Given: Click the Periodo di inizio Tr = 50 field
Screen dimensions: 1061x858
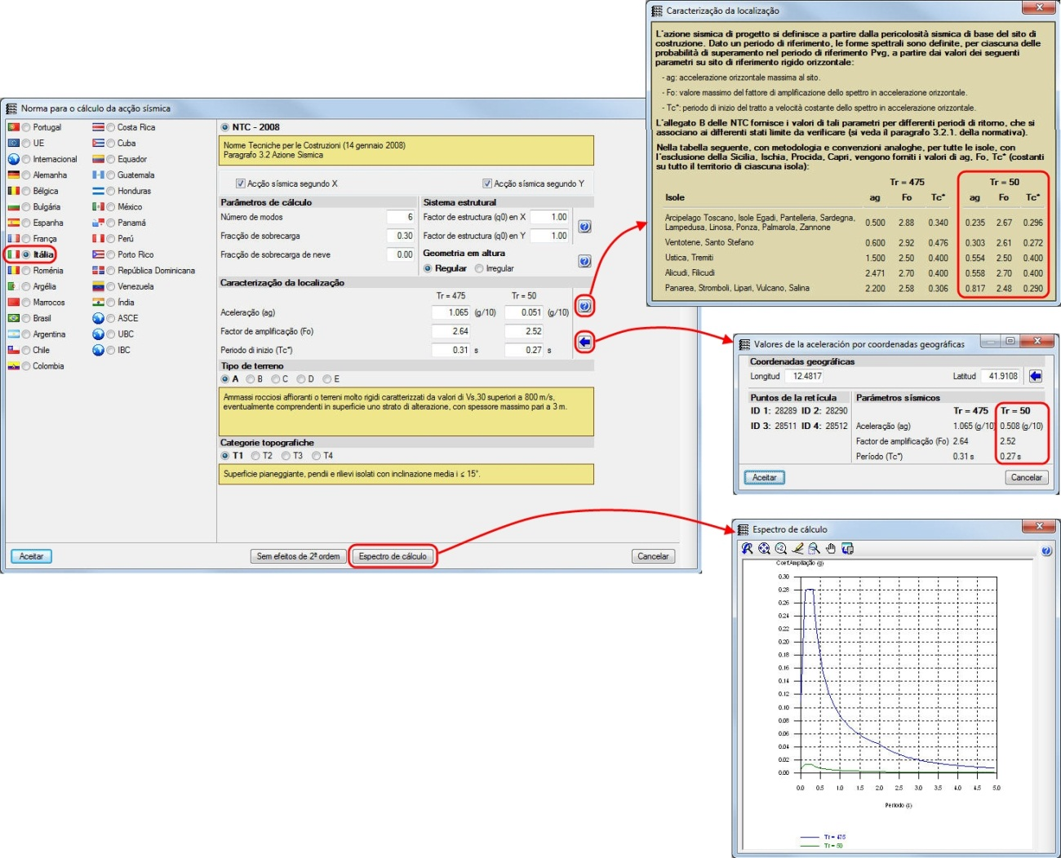Looking at the screenshot, I should (524, 350).
